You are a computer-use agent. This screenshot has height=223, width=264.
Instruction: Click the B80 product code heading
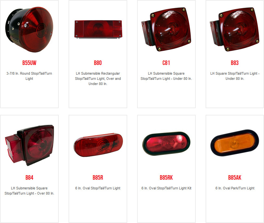coord(98,63)
